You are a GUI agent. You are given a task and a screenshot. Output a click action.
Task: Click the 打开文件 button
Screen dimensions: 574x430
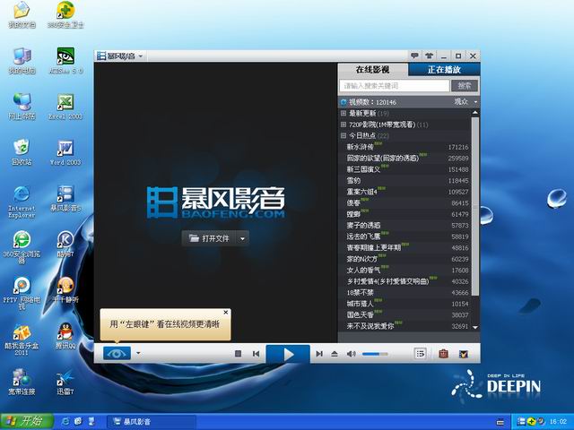coord(209,238)
